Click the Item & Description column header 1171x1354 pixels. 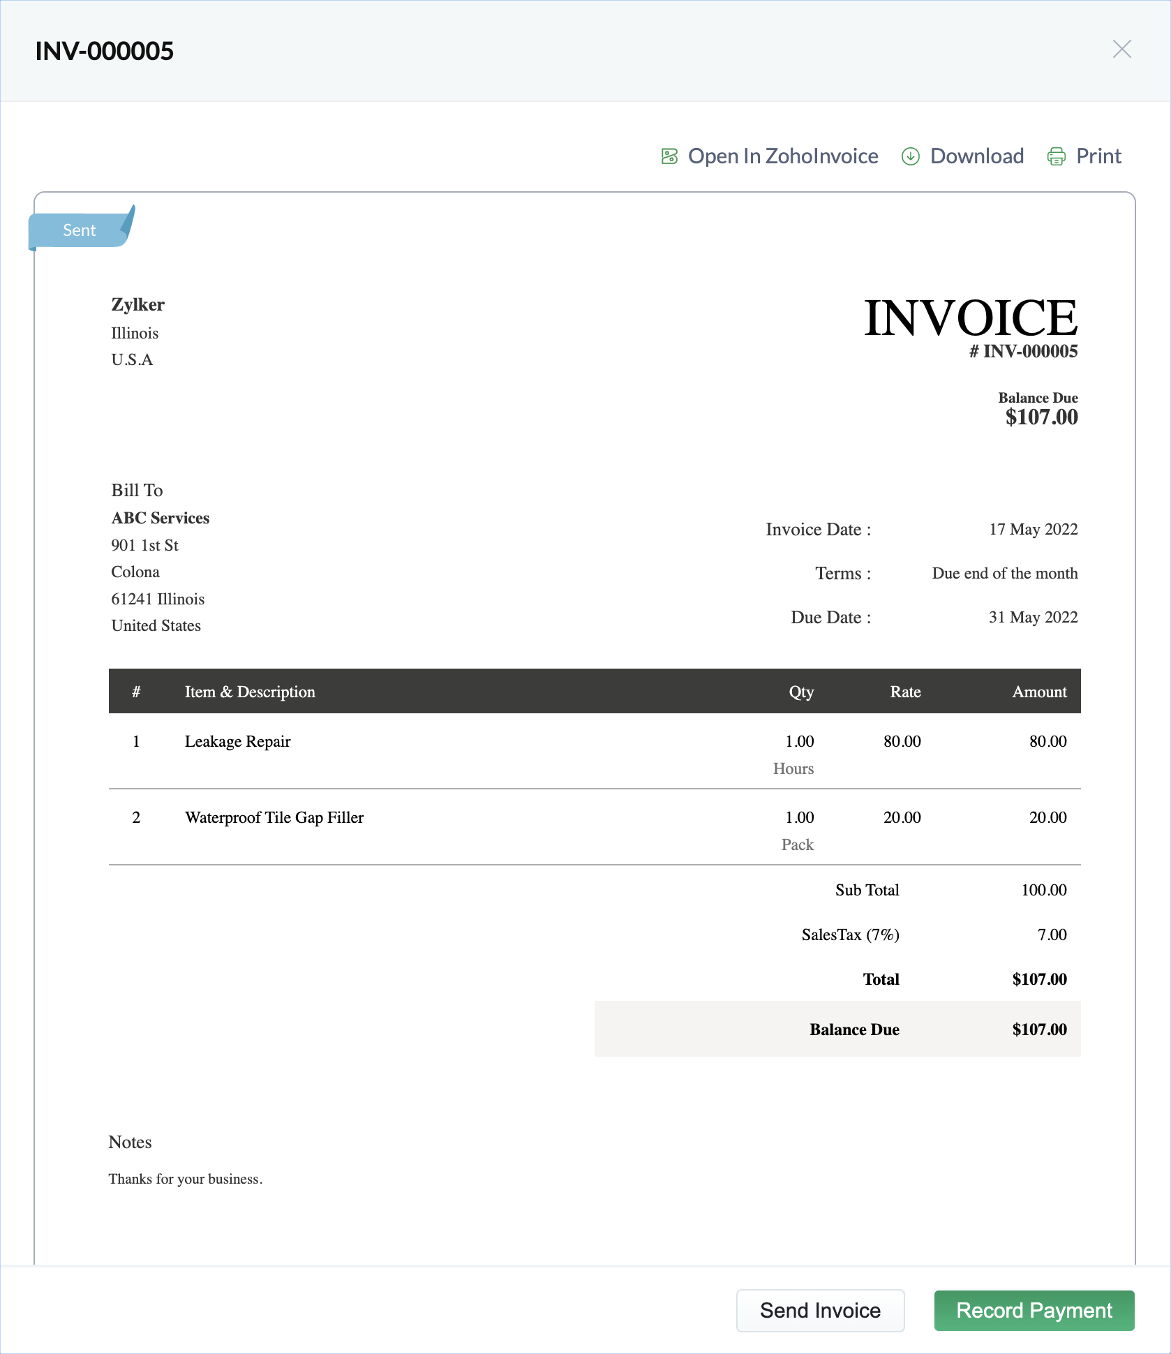[250, 692]
